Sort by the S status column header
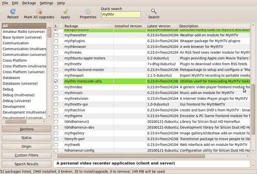 coord(56,26)
